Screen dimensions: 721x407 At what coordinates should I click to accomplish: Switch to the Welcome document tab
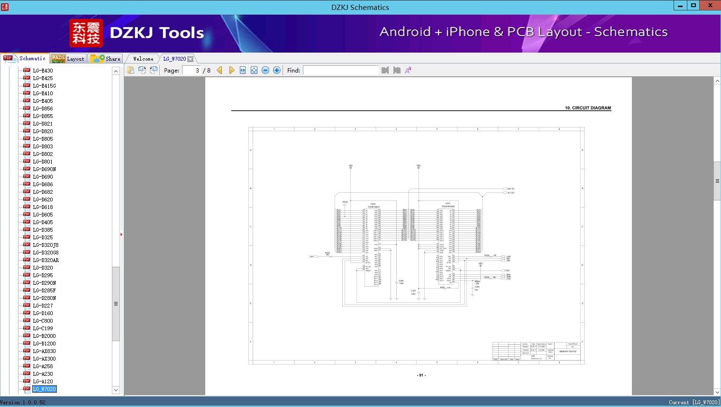tap(143, 59)
